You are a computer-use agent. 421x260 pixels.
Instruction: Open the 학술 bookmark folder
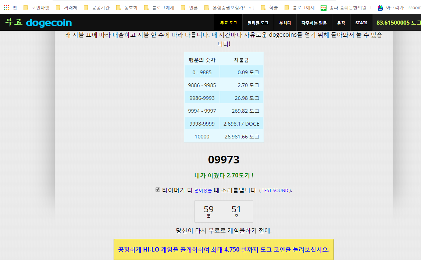[269, 8]
